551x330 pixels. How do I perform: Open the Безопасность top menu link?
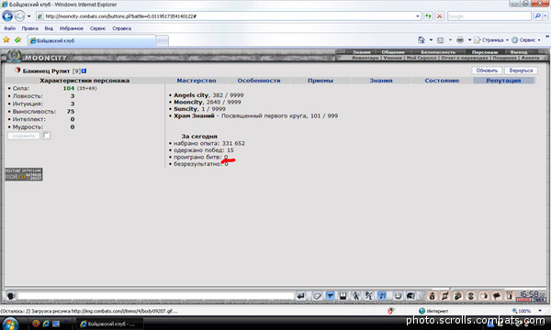tap(438, 52)
